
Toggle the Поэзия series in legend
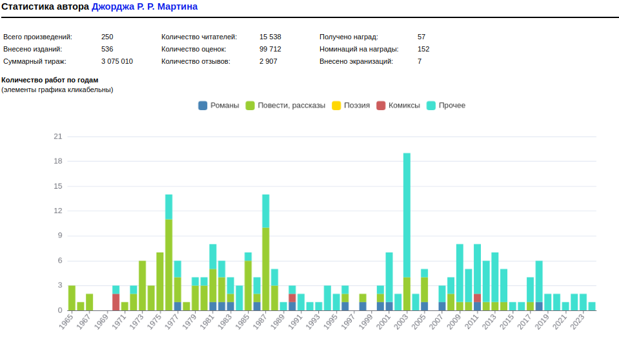pyautogui.click(x=356, y=106)
